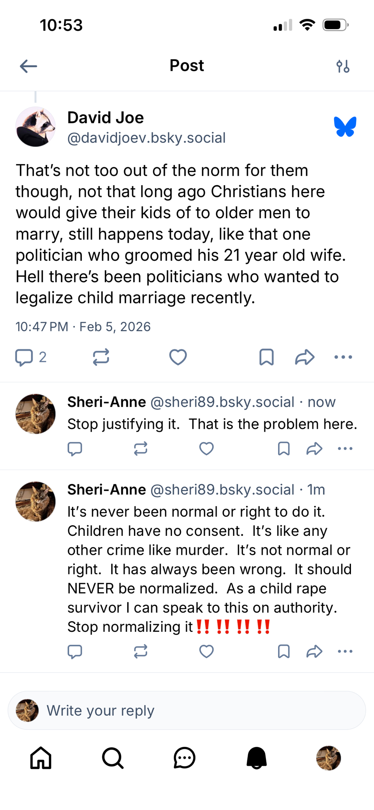Viewport: 374px width, 810px height.
Task: Bookmark the 'Stop justifying it' reply
Action: point(284,449)
